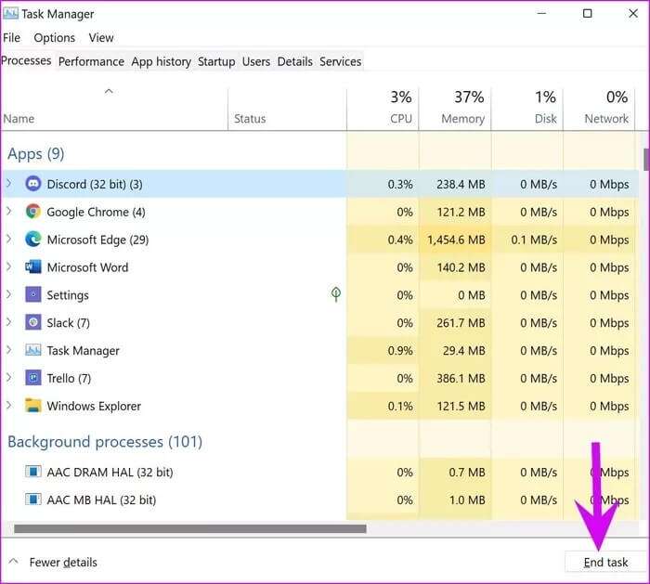Click the green leaf status icon on Settings

point(336,294)
